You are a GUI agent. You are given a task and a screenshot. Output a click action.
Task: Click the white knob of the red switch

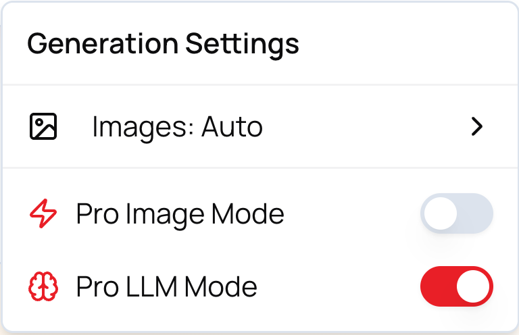474,287
